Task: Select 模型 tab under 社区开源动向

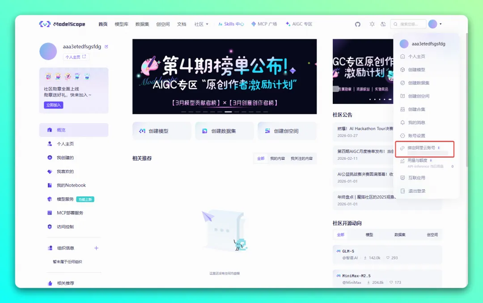Action: point(369,235)
